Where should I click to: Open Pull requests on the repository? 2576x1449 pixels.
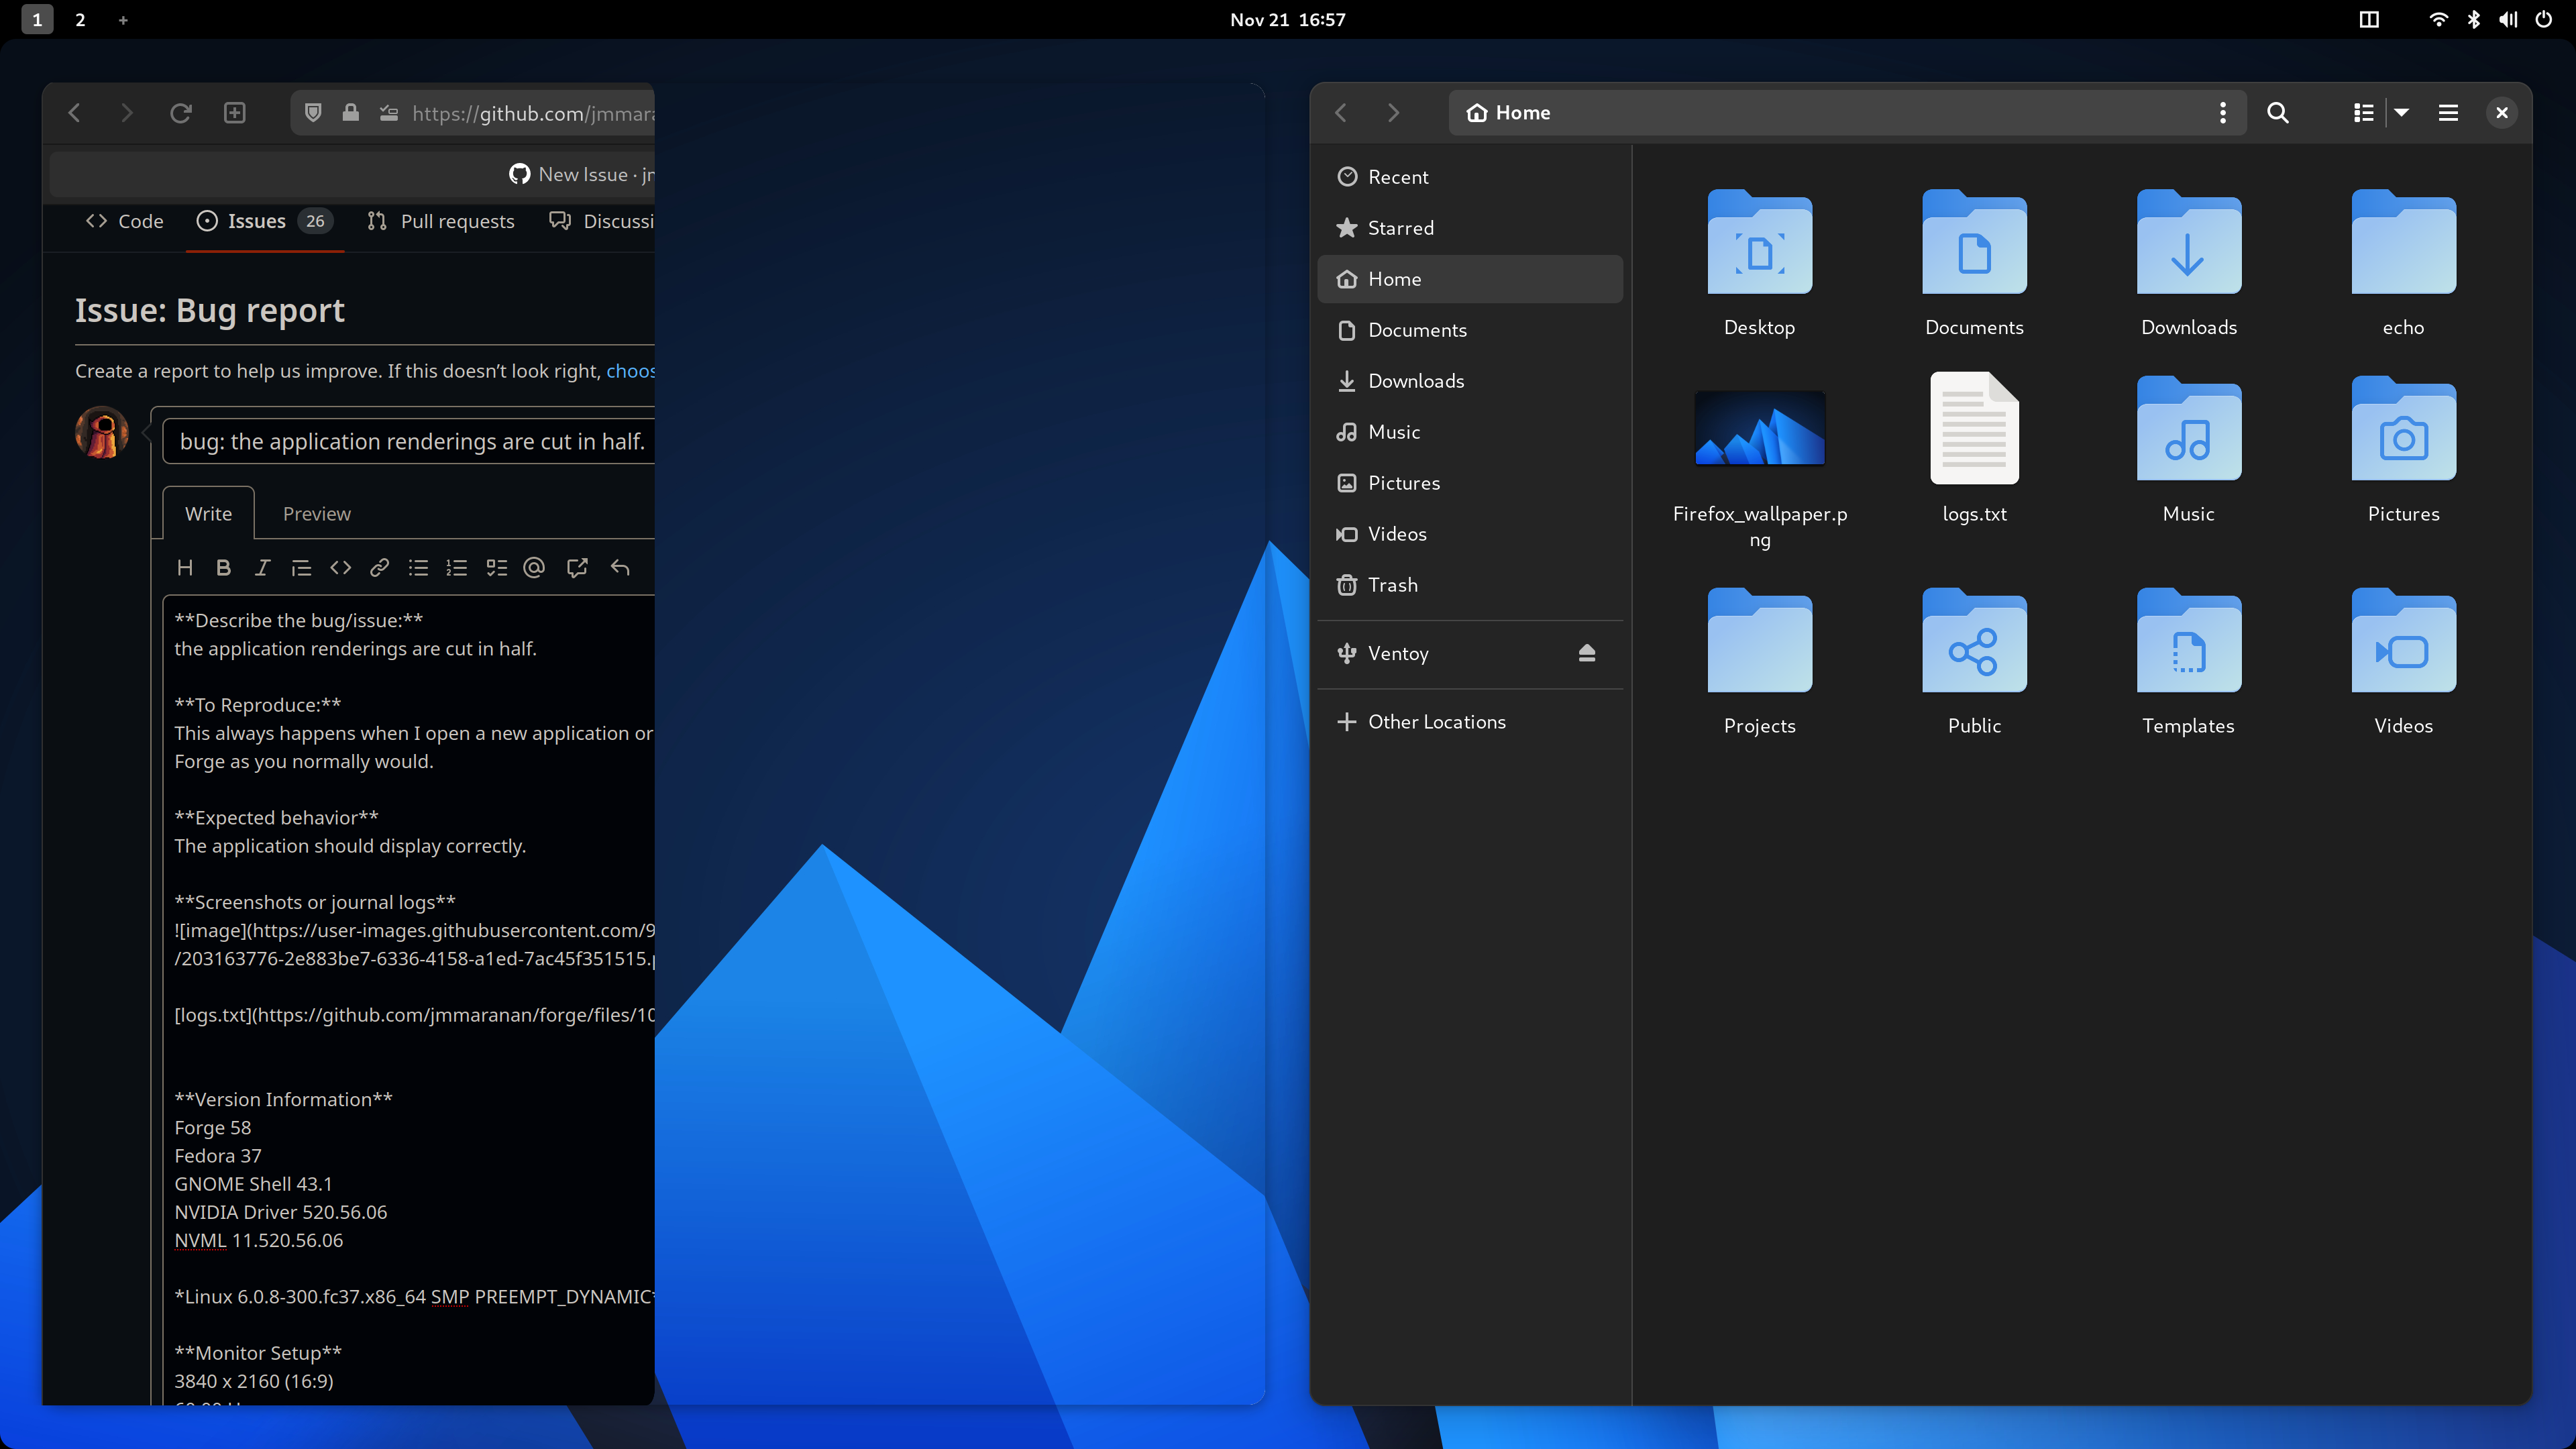click(x=457, y=221)
